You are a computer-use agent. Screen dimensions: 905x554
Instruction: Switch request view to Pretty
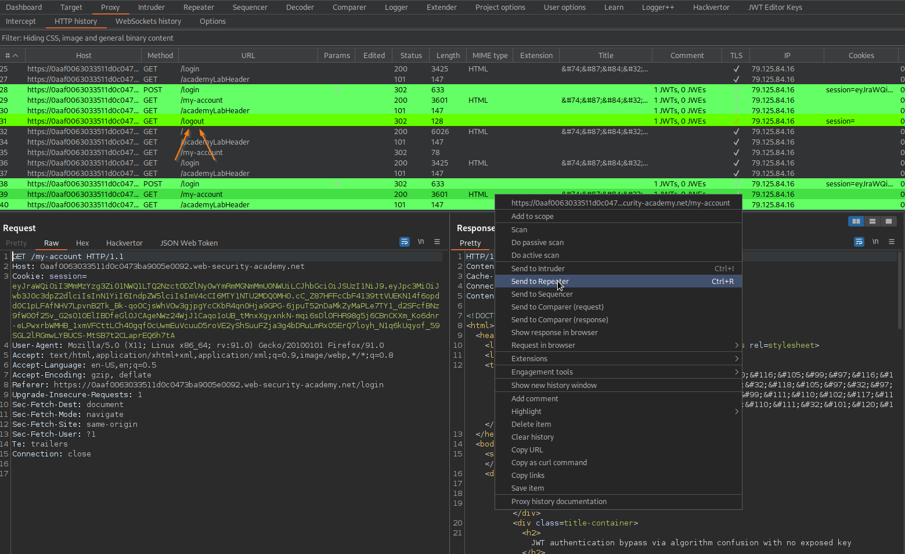click(16, 243)
